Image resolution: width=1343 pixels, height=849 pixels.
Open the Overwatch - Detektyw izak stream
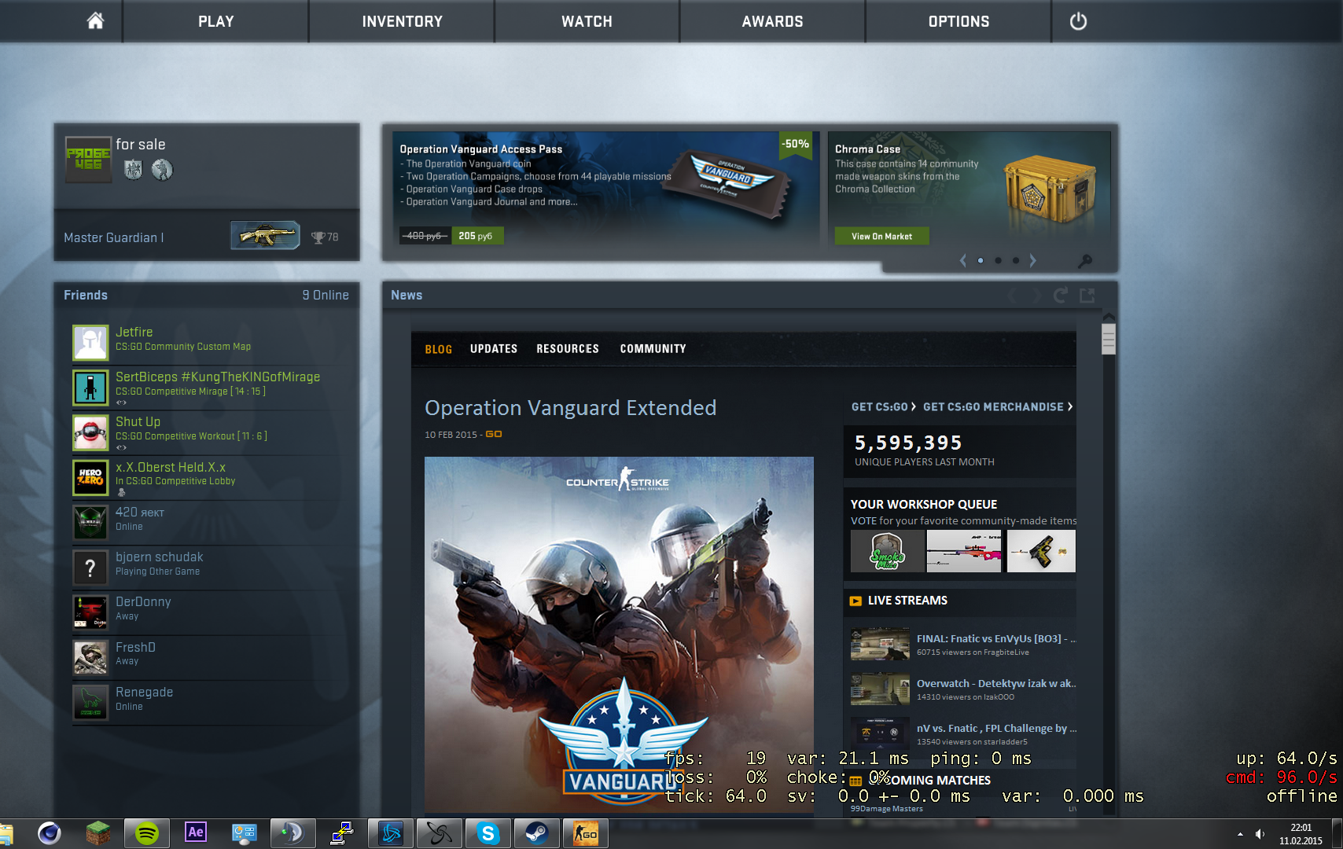coord(963,689)
